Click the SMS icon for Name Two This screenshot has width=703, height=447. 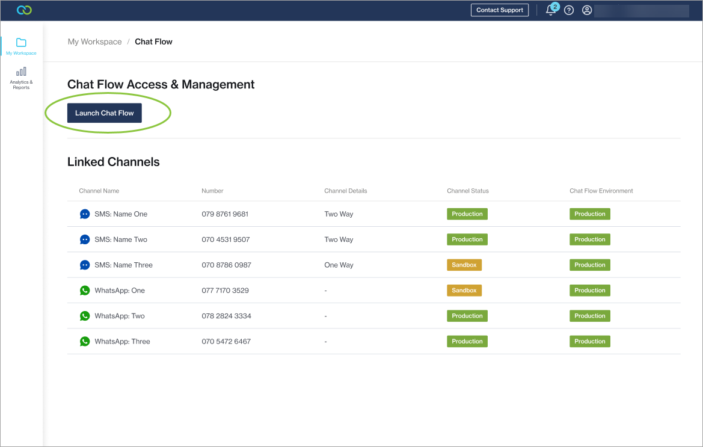click(x=85, y=239)
